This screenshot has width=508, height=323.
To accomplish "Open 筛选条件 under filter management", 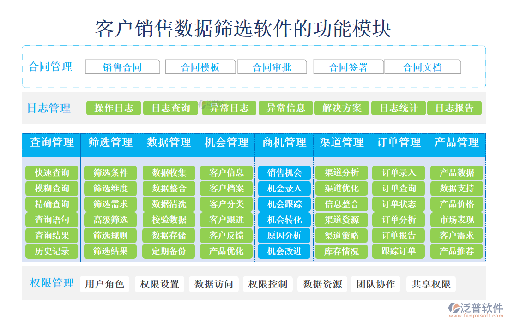I will pyautogui.click(x=109, y=173).
